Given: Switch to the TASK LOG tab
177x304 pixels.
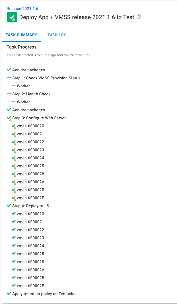Looking at the screenshot, I should tap(57, 35).
